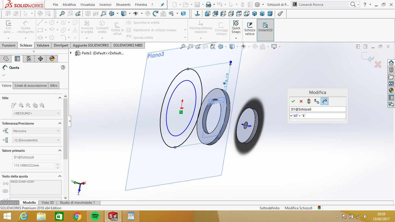Click the view orientation icon in the viewport toolbar
395x222 pixels.
coord(221,47)
